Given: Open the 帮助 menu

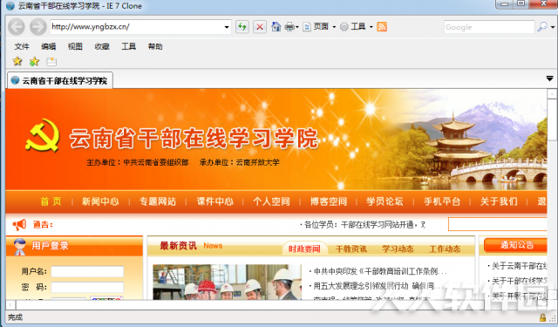Looking at the screenshot, I should pos(155,46).
